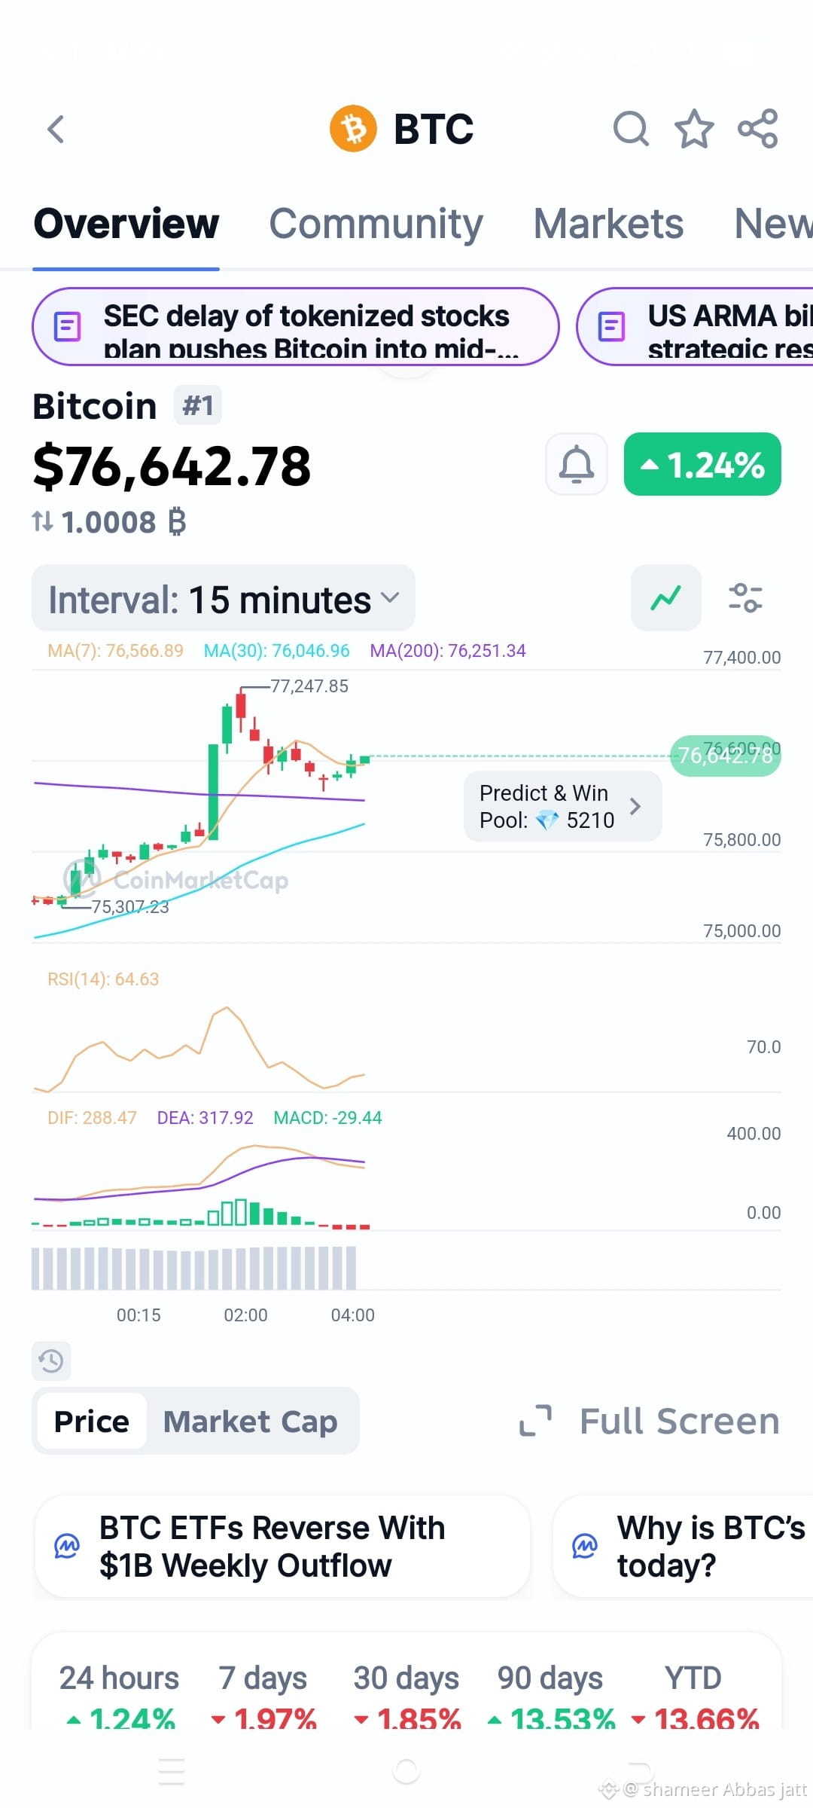The width and height of the screenshot is (813, 1808).
Task: Tap DEA: 317.92 label
Action: tap(205, 1117)
